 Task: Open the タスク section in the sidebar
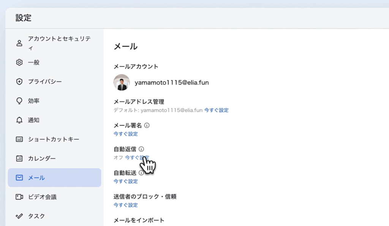coord(36,216)
